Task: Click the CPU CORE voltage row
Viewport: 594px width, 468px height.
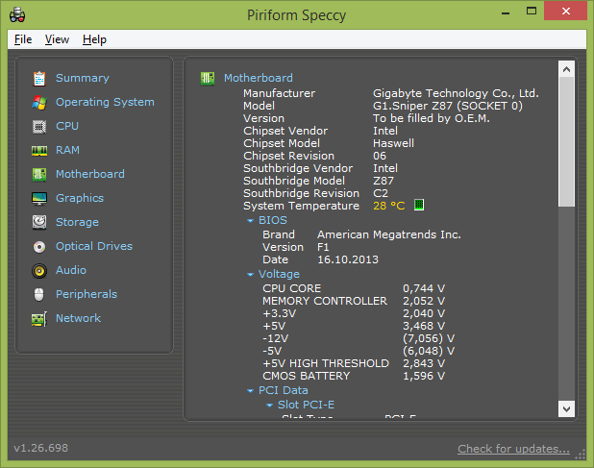Action: pyautogui.click(x=354, y=288)
